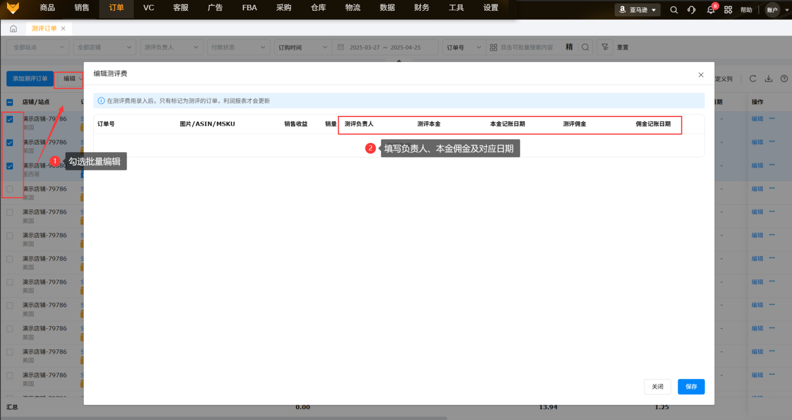
Task: Switch to the 测评订单 tab
Action: tap(44, 29)
